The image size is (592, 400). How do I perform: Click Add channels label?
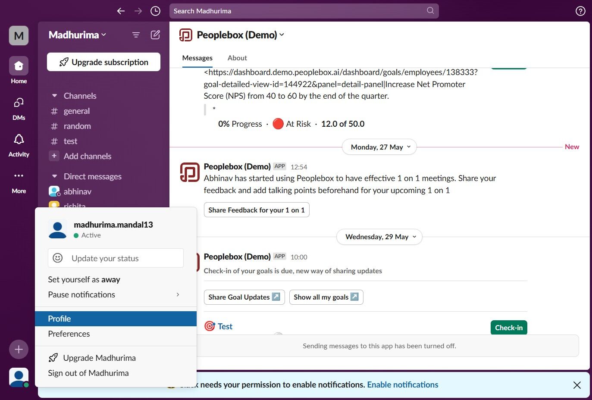88,156
